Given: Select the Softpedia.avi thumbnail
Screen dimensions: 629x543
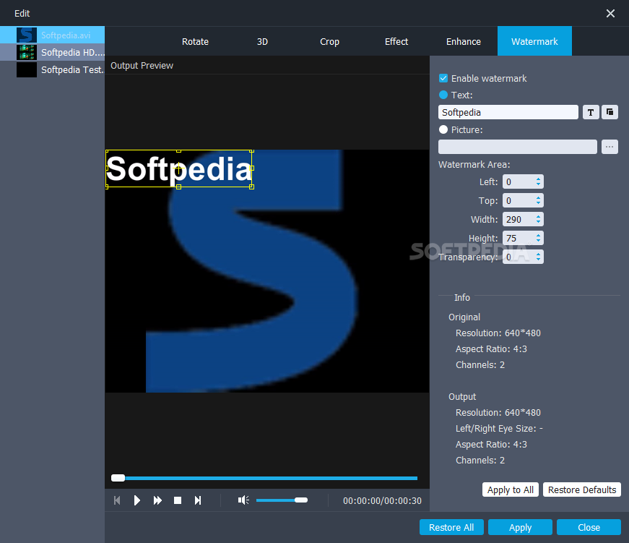Looking at the screenshot, I should tap(27, 35).
